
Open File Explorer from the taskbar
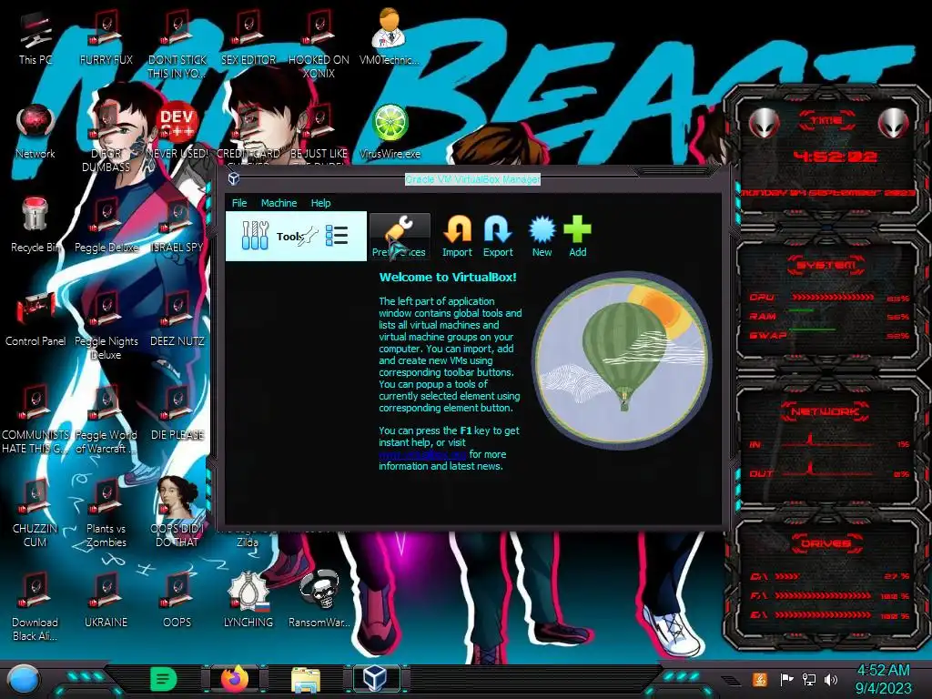pos(306,679)
